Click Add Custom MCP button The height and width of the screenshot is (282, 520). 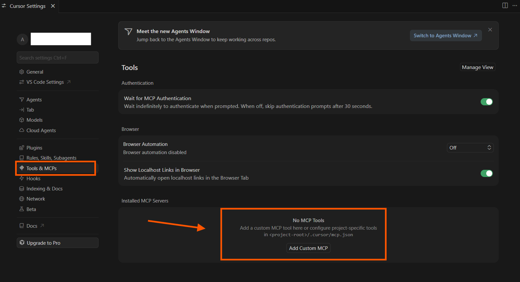click(308, 248)
